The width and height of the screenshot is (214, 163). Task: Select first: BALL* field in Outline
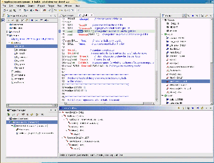point(173,49)
